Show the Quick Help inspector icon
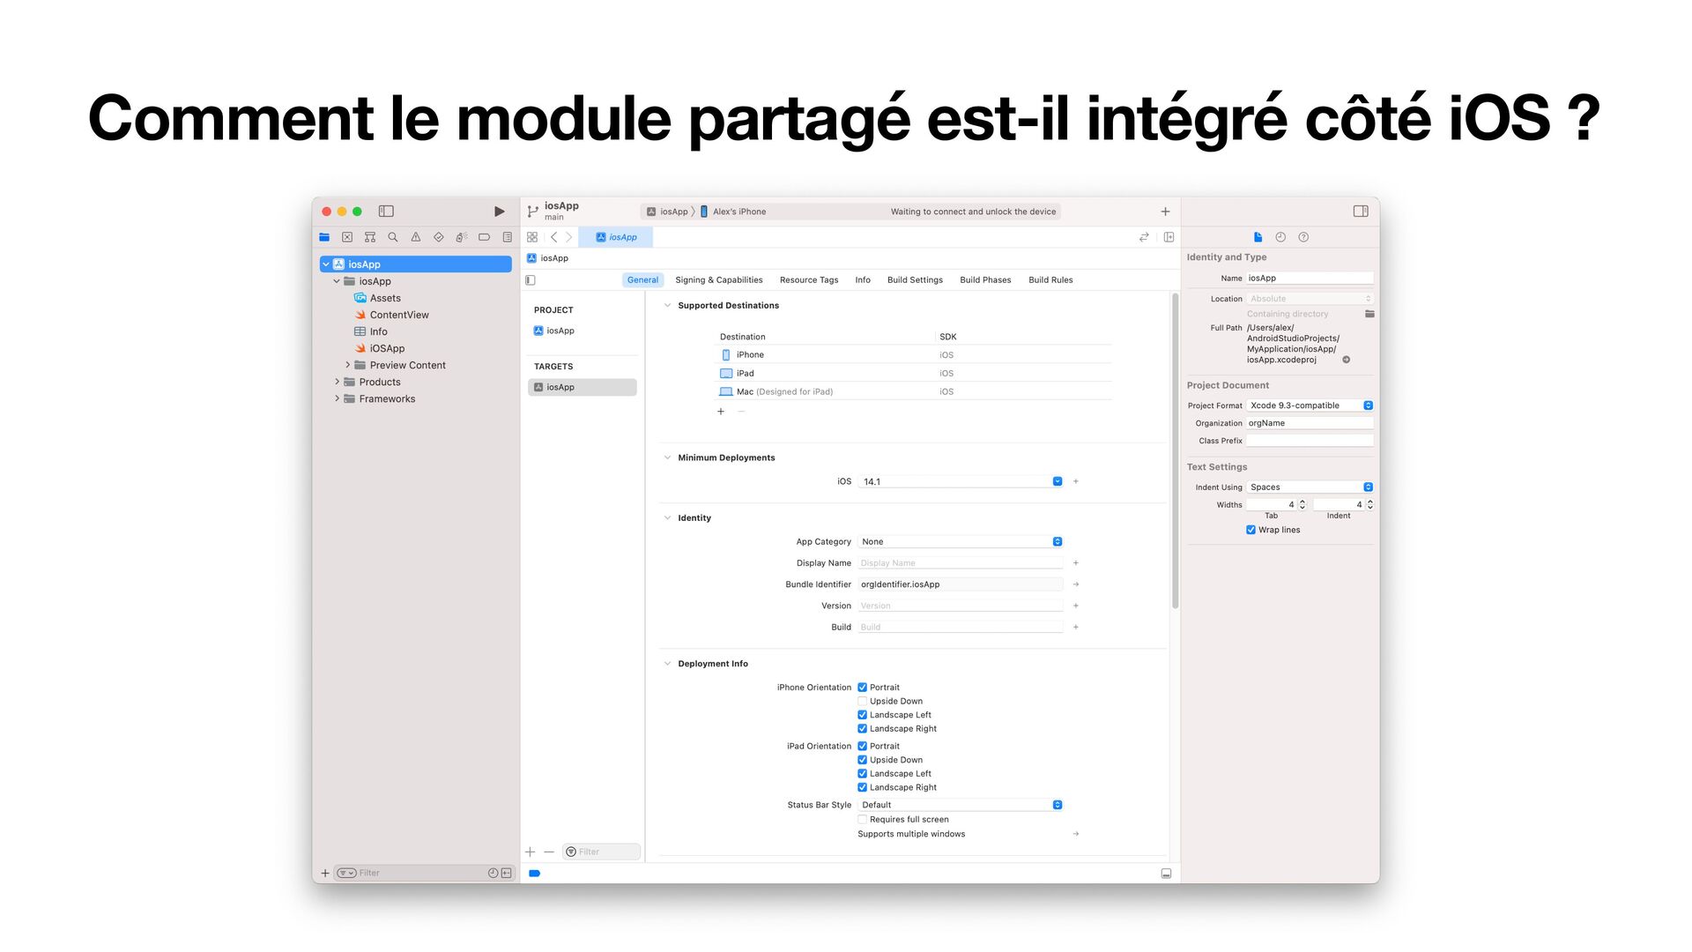1692x952 pixels. [1303, 237]
